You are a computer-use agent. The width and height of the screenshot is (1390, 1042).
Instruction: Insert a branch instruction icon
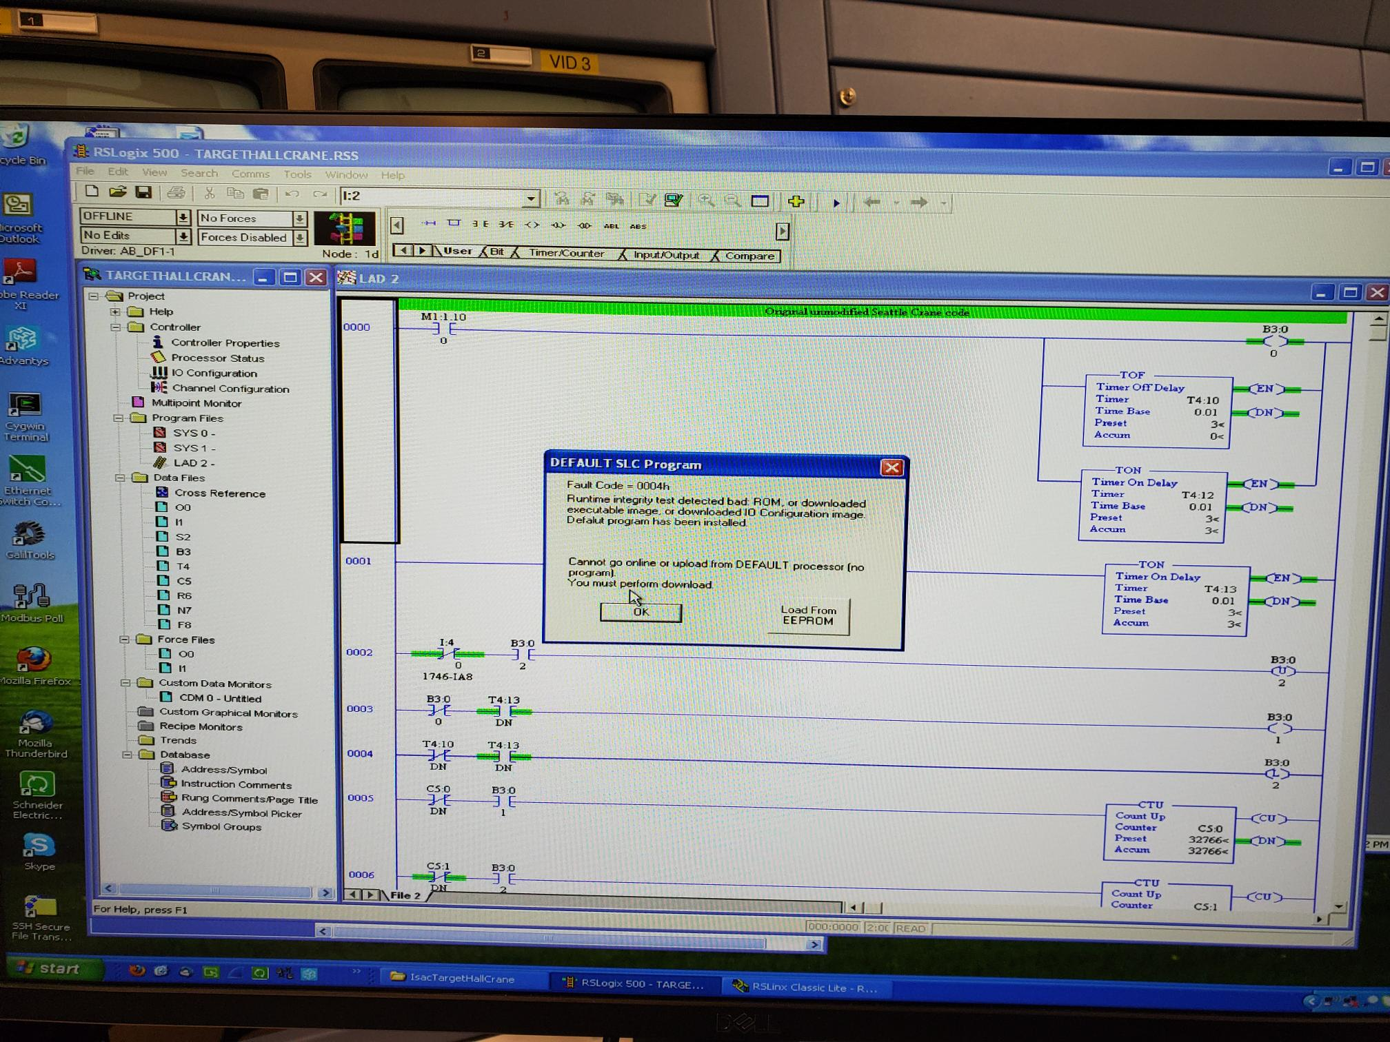coord(454,223)
